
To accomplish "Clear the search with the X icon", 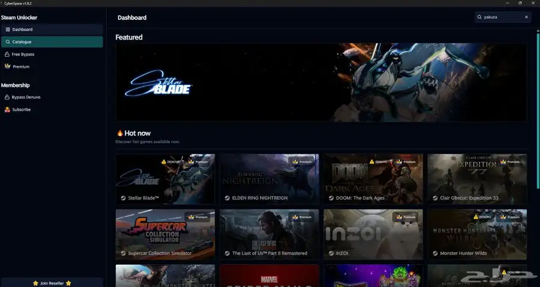I will pos(526,17).
